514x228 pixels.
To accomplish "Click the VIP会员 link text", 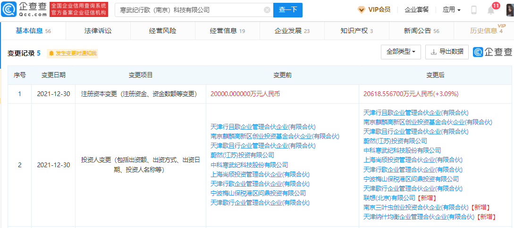I will pos(379,10).
